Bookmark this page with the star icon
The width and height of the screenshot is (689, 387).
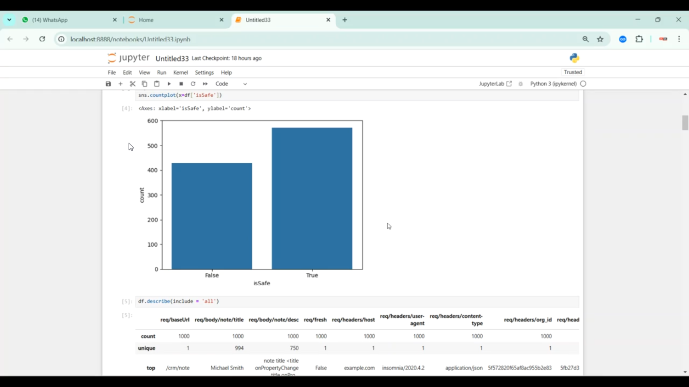(600, 39)
